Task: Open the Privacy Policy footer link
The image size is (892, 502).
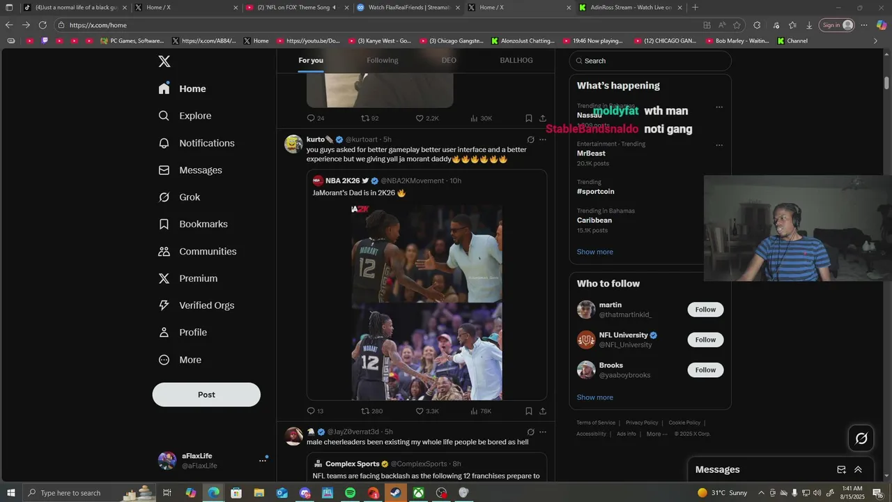Action: pos(642,423)
